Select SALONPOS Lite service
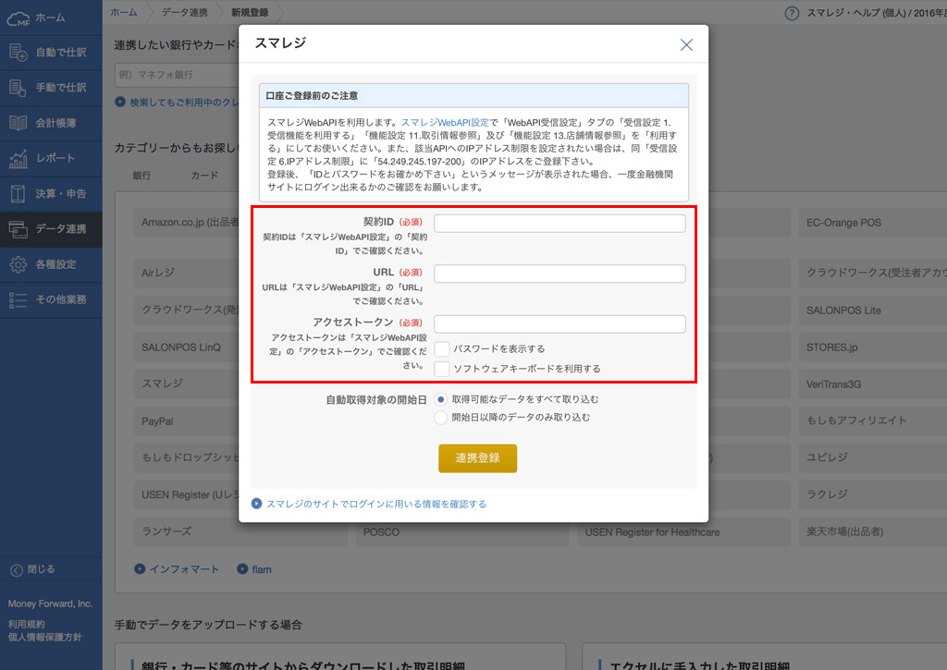 click(873, 311)
